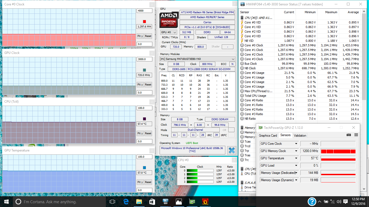Click the Tcas row clock icon in HWiNFO

click(242, 142)
